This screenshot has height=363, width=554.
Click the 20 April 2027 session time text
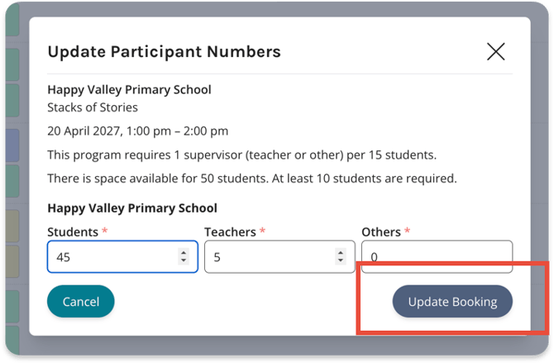pyautogui.click(x=138, y=131)
